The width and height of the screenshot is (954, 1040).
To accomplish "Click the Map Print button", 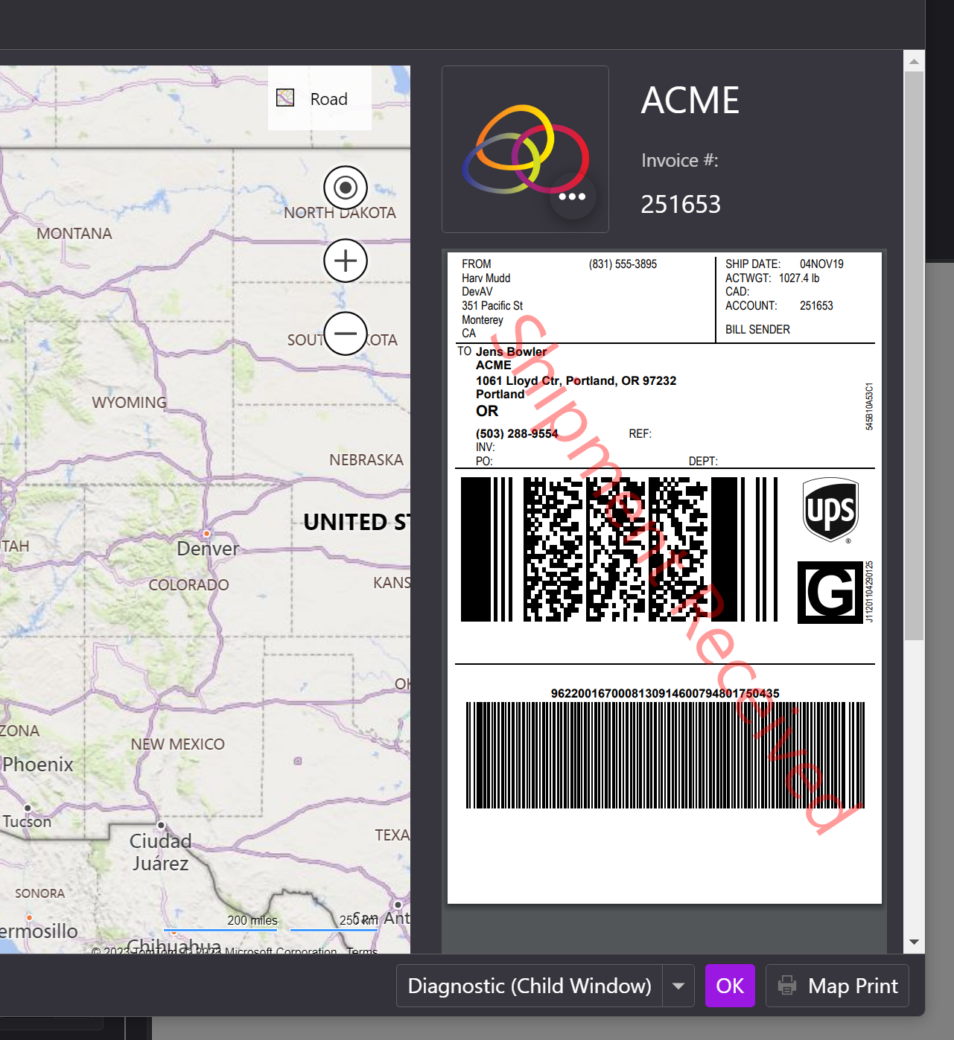I will tap(837, 986).
